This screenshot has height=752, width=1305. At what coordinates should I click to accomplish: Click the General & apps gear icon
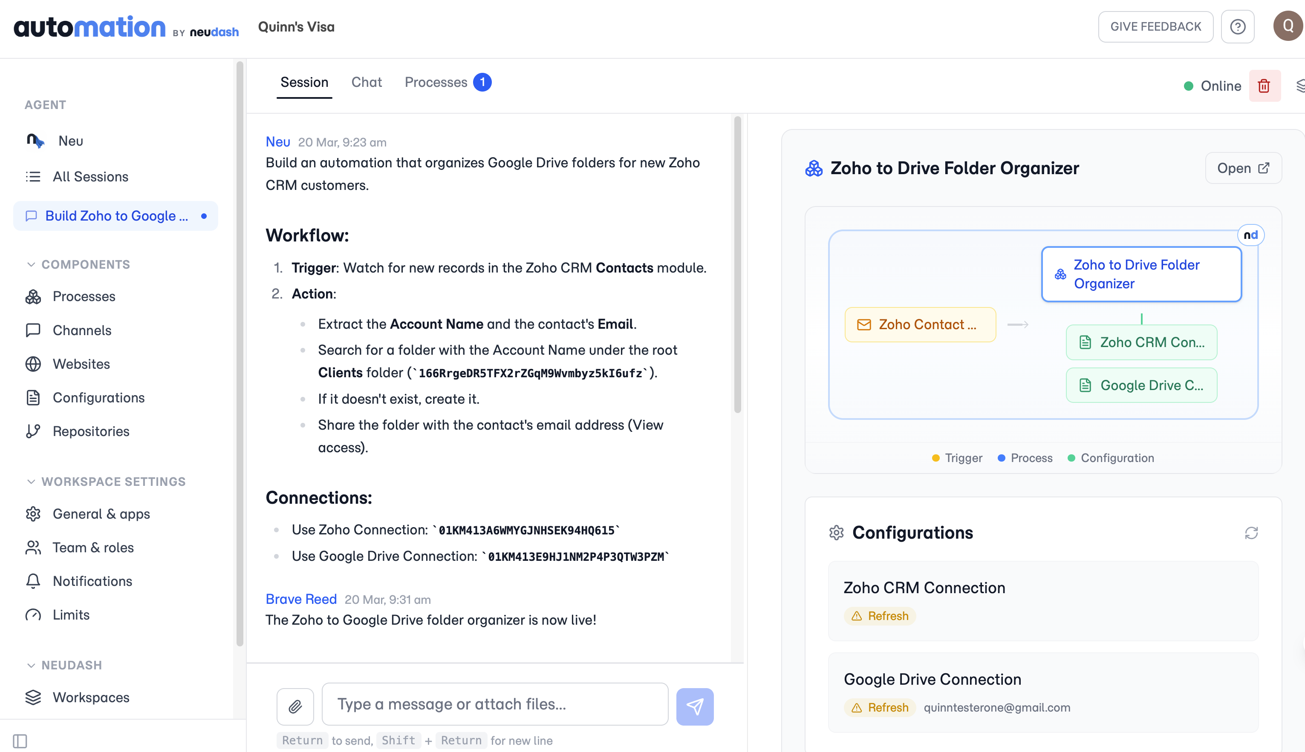coord(33,514)
